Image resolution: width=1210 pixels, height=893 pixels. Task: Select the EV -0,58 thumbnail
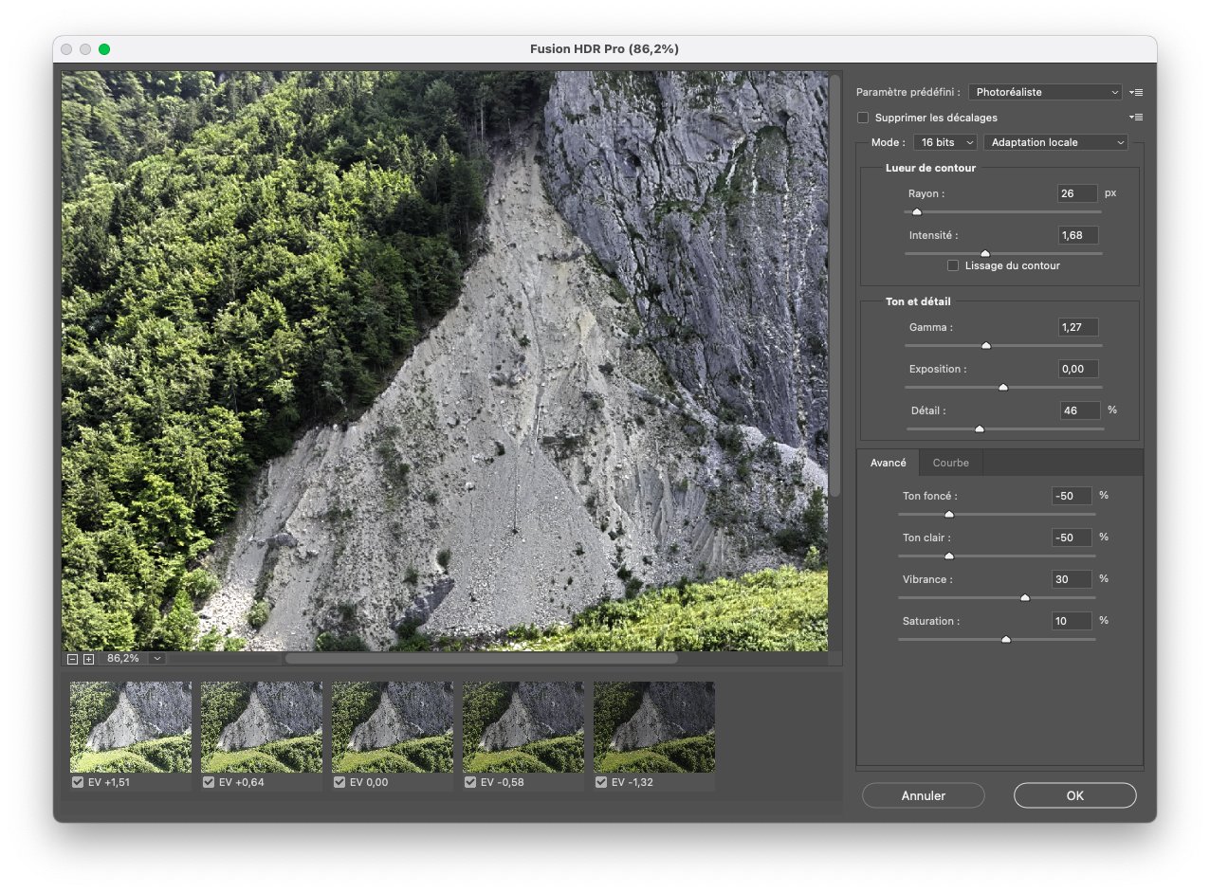(523, 727)
